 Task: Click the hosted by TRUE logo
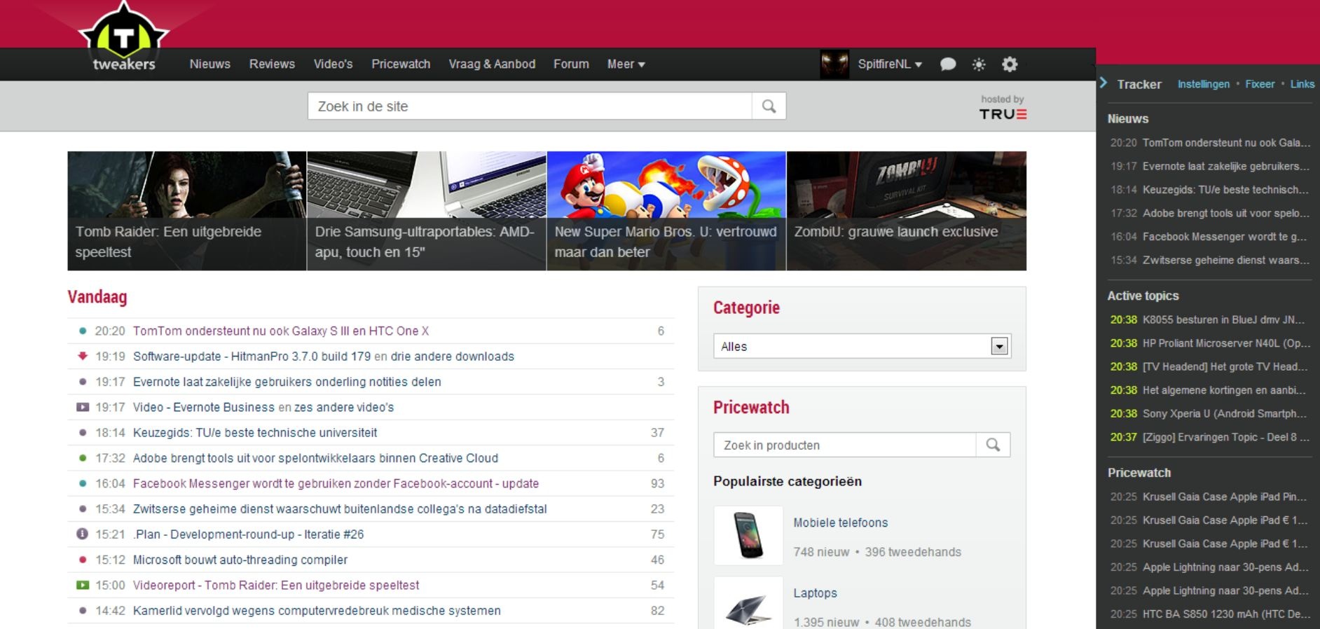click(x=1003, y=108)
